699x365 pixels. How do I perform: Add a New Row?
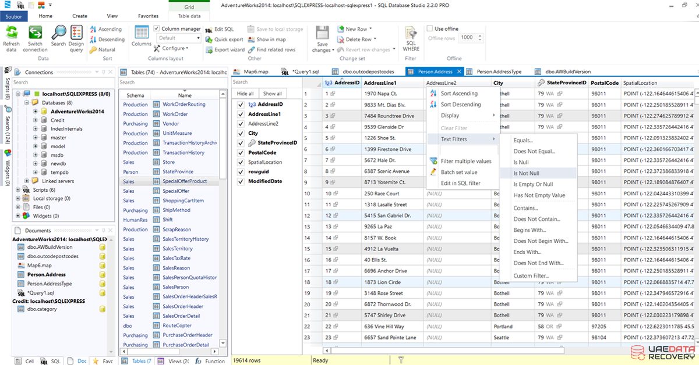(x=354, y=29)
